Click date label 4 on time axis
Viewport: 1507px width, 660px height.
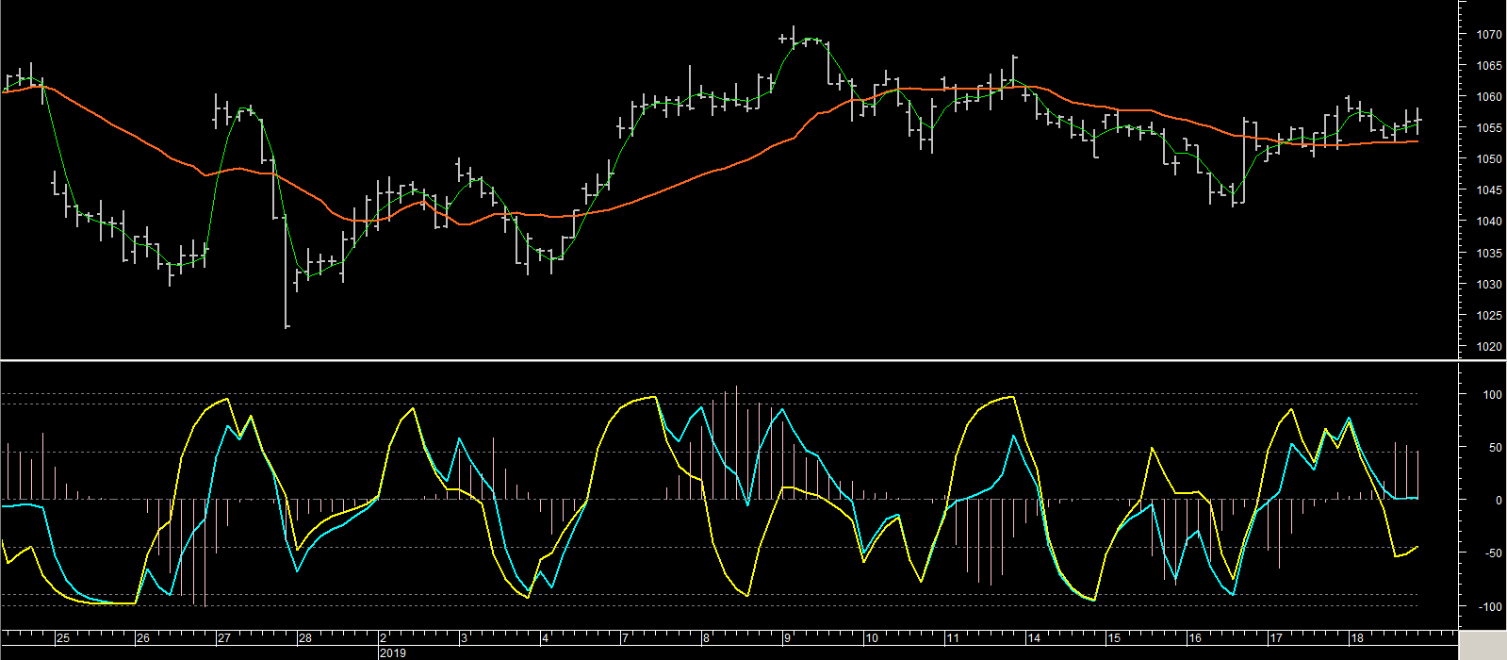tap(546, 638)
